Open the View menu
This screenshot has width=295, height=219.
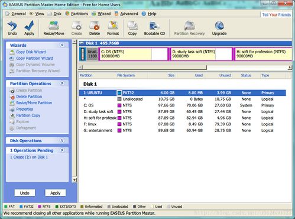pyautogui.click(x=37, y=14)
